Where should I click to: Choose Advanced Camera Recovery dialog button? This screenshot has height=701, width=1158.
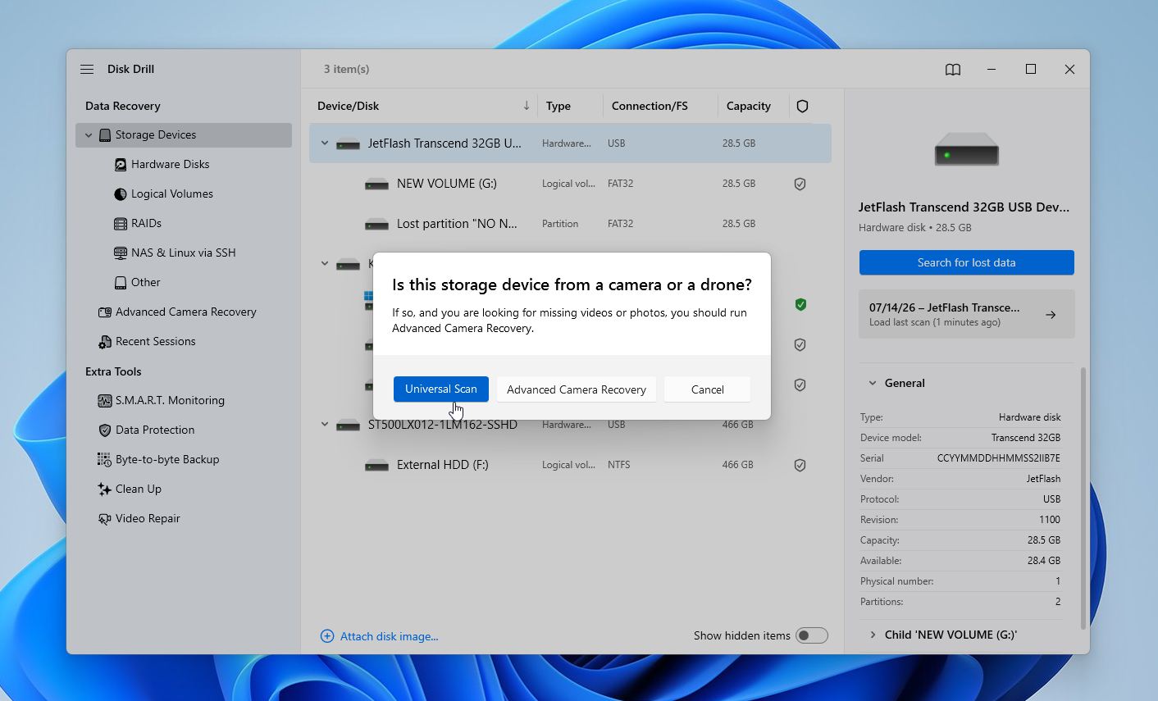point(577,389)
